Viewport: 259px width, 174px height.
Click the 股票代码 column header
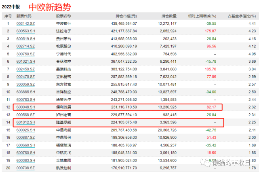[23, 16]
